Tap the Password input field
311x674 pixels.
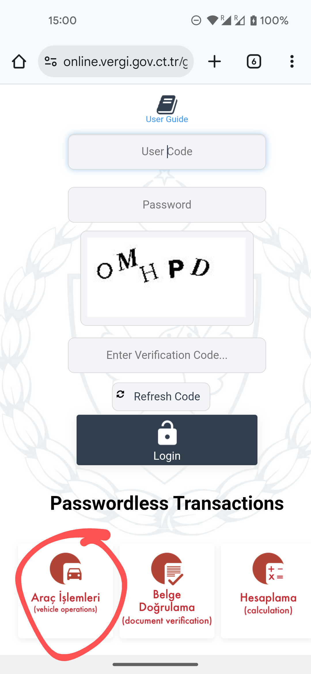(x=167, y=205)
